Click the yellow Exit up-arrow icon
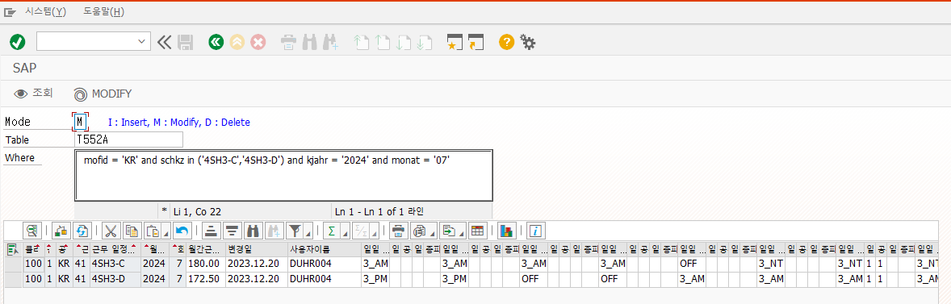951x304 pixels. [x=237, y=42]
